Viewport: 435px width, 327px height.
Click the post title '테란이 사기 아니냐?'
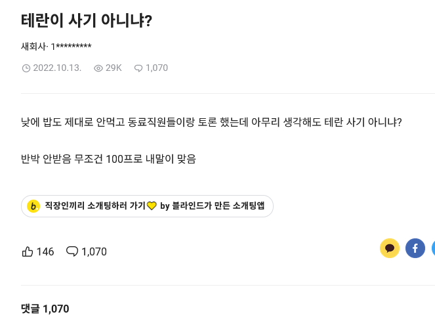(87, 20)
